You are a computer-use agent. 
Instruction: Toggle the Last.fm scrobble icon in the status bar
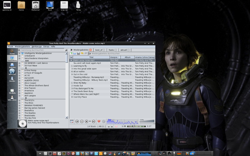coord(116,126)
